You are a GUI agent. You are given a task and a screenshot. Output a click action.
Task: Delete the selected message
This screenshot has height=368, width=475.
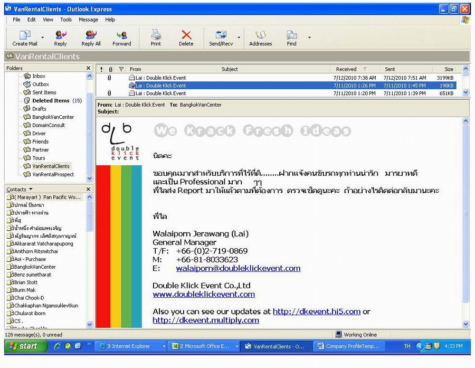pos(186,37)
